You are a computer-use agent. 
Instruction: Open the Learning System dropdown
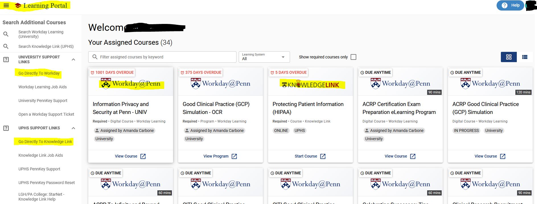tap(264, 57)
